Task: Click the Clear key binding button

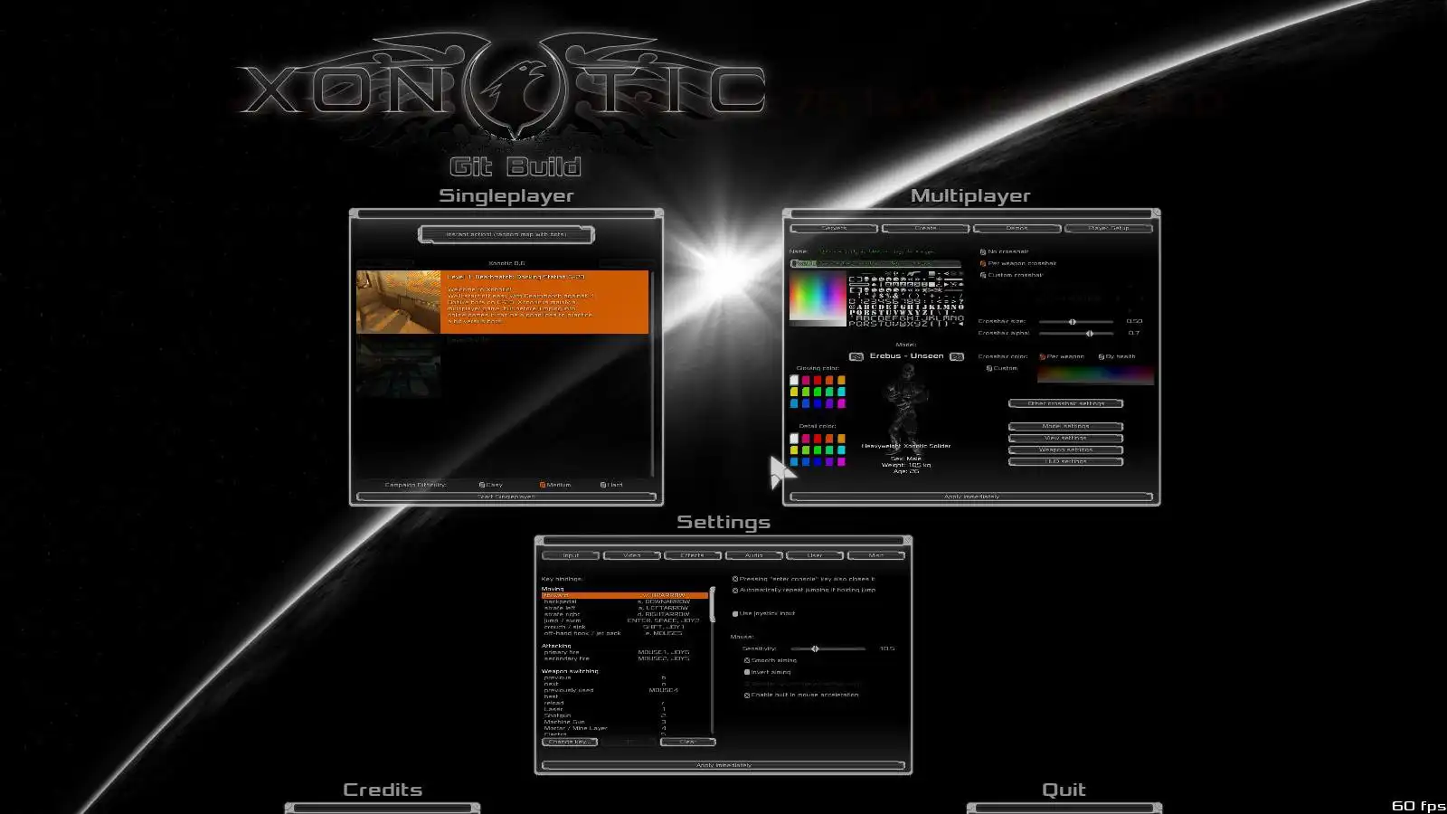Action: tap(688, 742)
